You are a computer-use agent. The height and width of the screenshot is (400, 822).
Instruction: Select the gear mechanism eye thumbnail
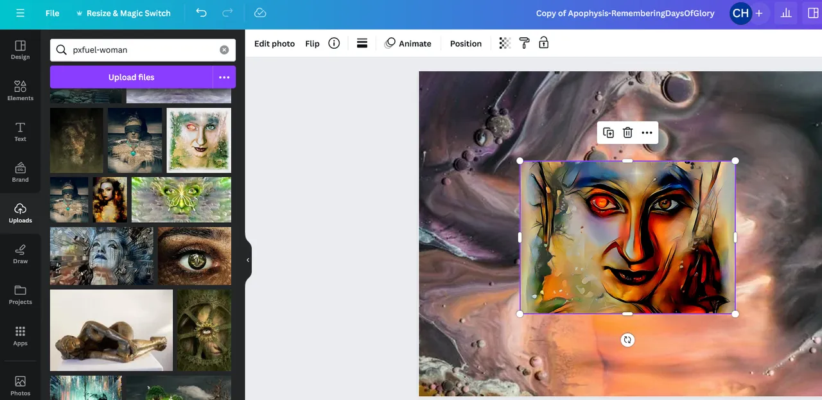pyautogui.click(x=204, y=330)
